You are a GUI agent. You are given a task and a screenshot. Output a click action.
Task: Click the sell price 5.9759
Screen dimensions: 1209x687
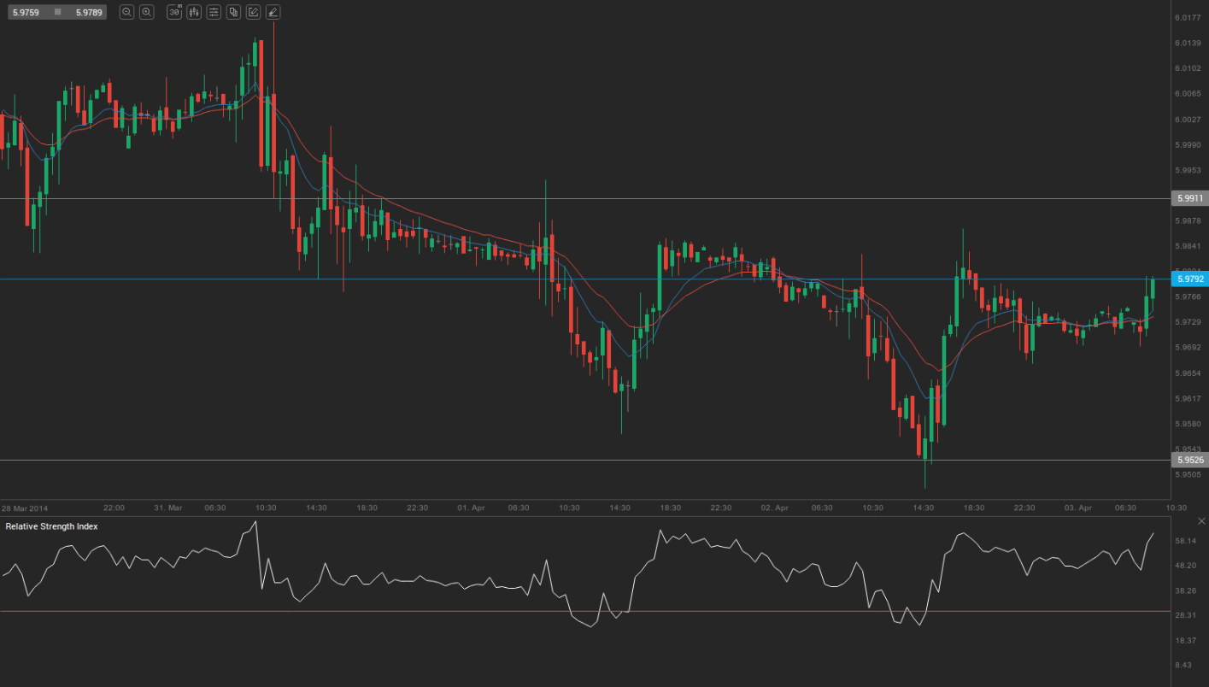pyautogui.click(x=26, y=13)
